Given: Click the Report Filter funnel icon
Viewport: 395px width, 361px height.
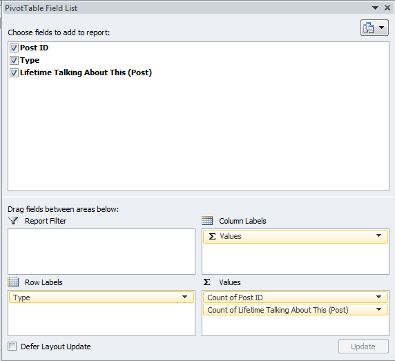Looking at the screenshot, I should (x=13, y=221).
